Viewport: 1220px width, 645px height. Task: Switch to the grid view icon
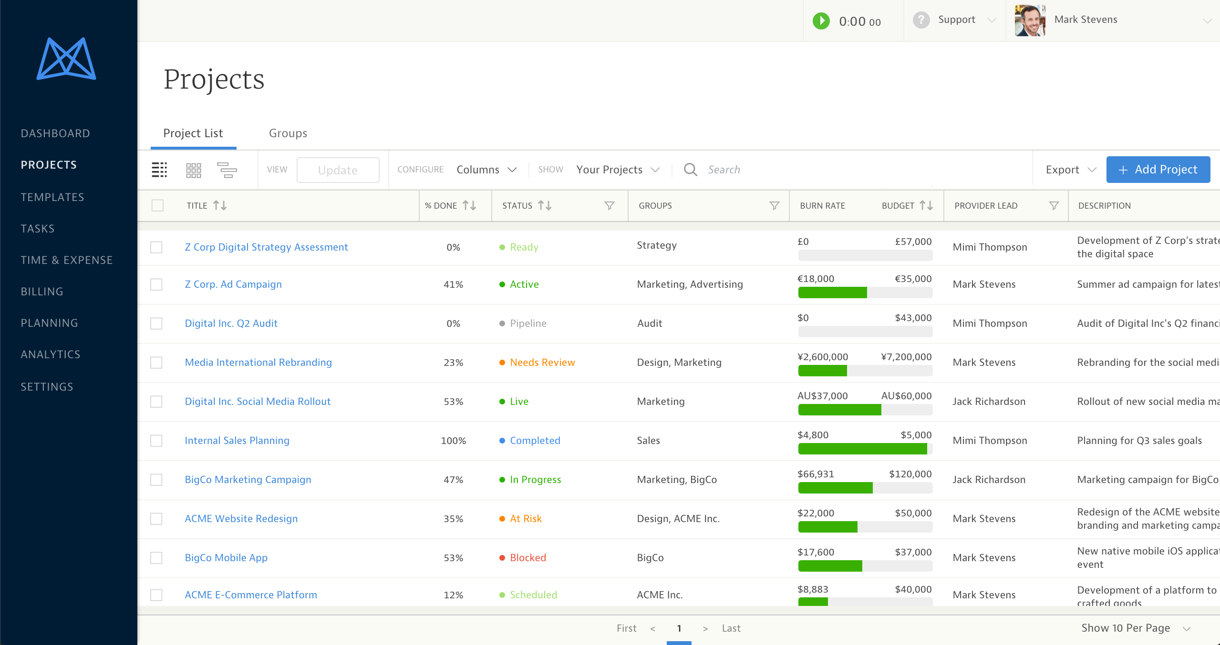click(x=194, y=170)
